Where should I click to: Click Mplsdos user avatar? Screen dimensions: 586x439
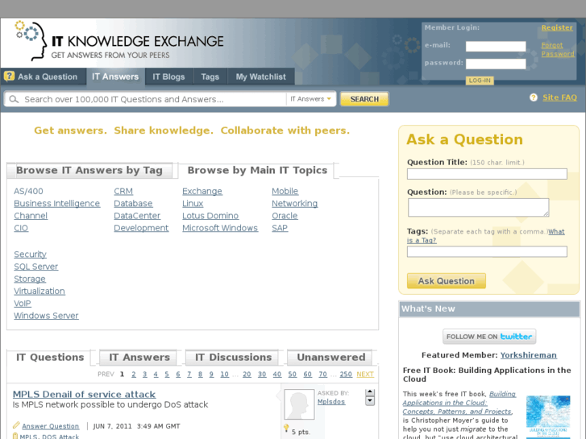click(x=299, y=404)
